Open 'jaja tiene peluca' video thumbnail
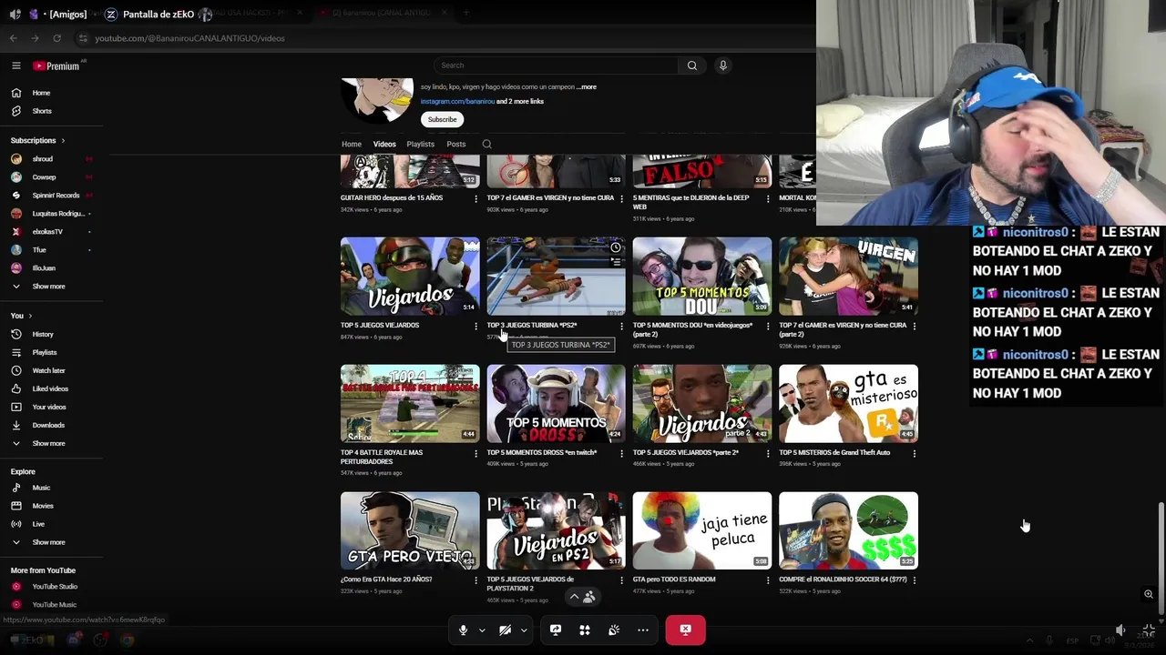The image size is (1166, 655). tap(702, 531)
